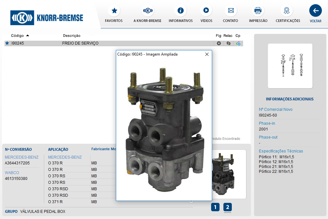
Task: Click the Cp icon in I90245 row
Action: [238, 43]
